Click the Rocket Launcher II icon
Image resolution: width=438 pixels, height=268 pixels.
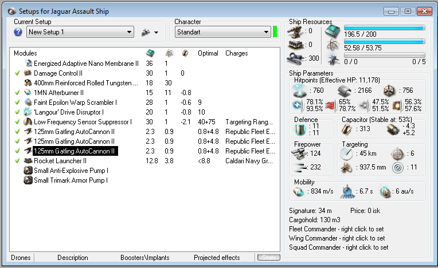pos(28,161)
